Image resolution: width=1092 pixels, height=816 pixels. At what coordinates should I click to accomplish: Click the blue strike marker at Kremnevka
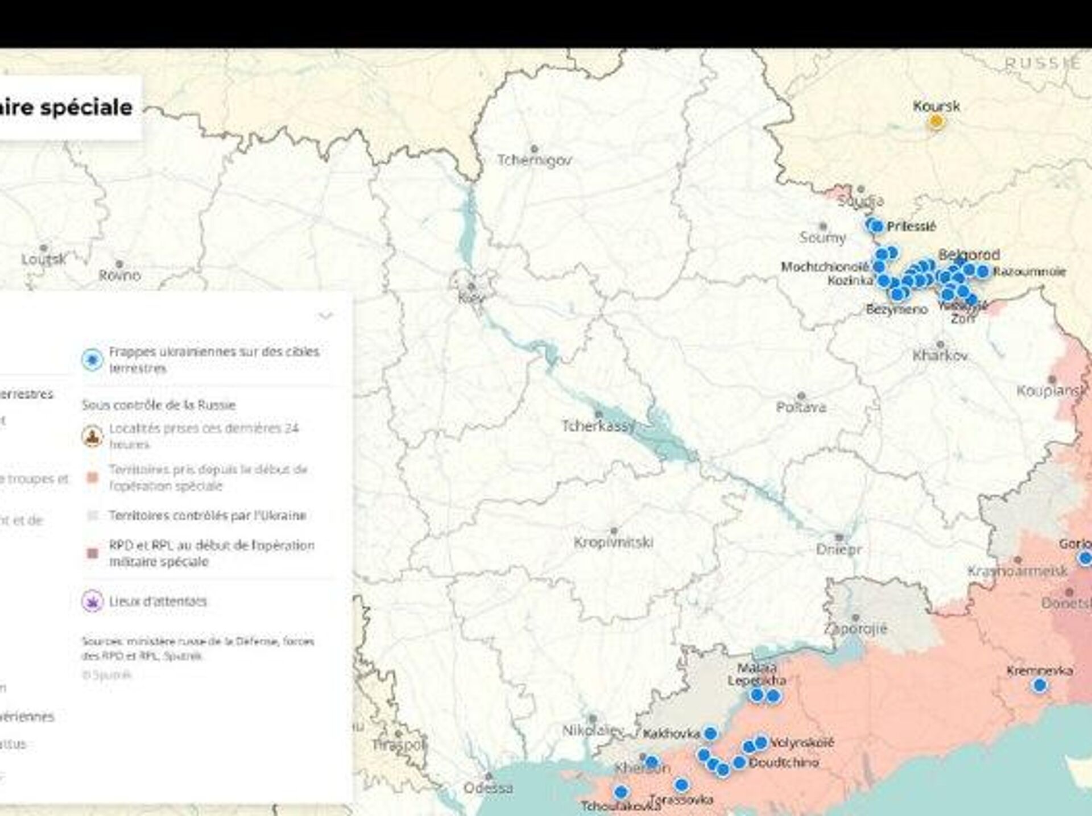(x=1040, y=685)
